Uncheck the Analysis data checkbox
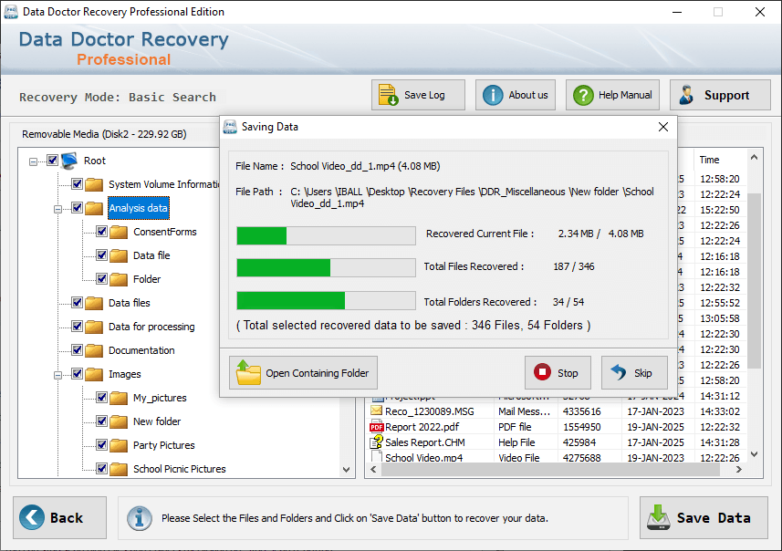Viewport: 782px width, 551px height. [77, 207]
